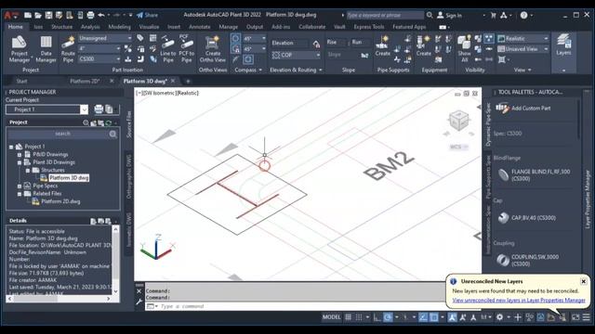Open the Data Manager tool
This screenshot has width=595, height=334.
click(x=46, y=49)
